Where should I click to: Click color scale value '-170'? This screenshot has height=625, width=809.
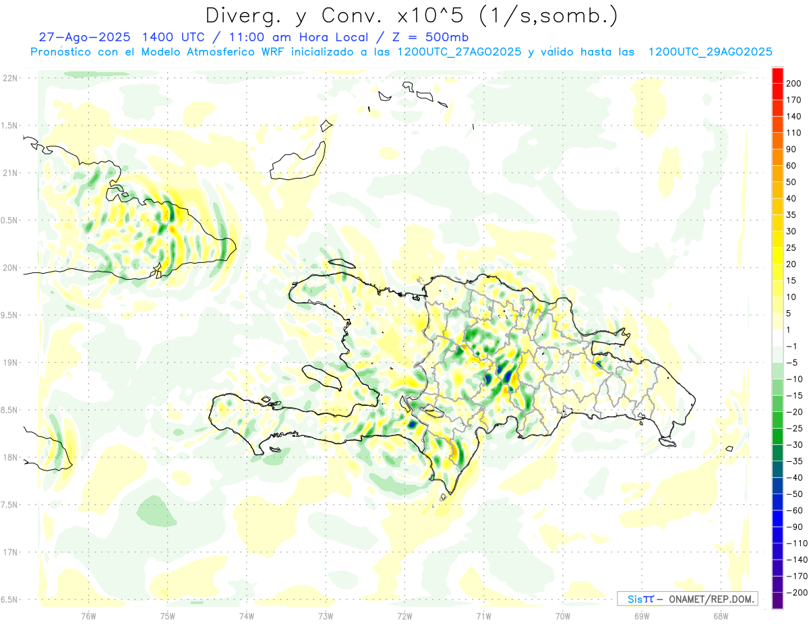[x=798, y=576]
